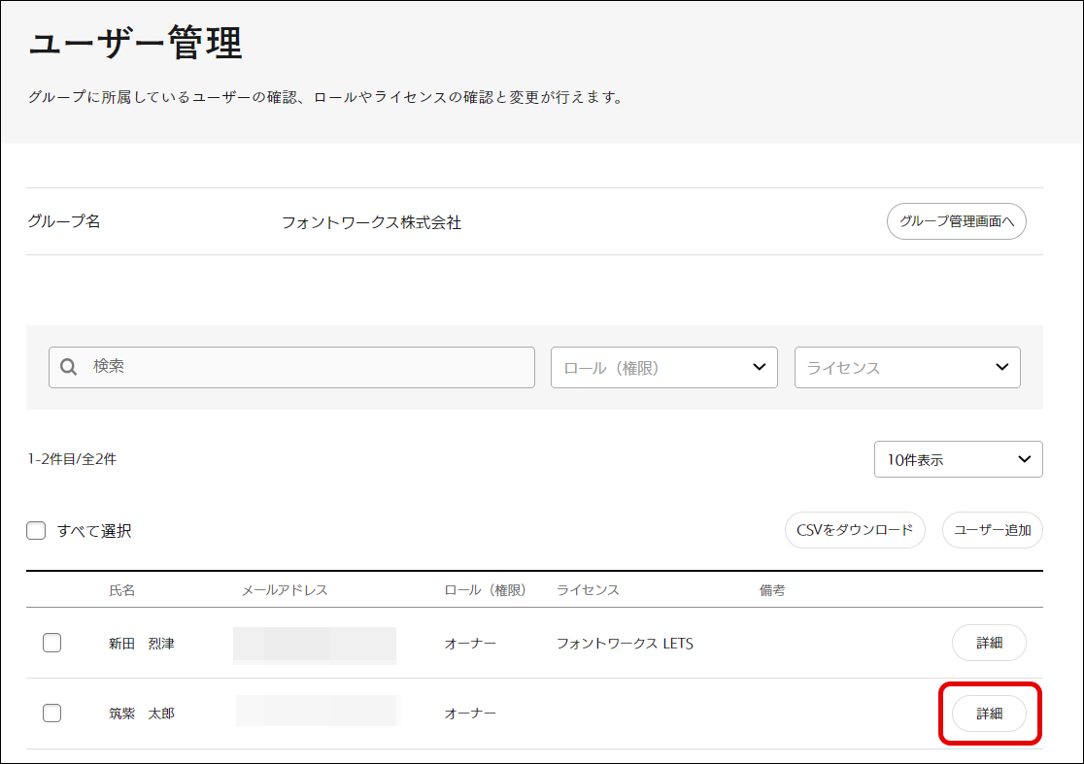Open 詳細 for user 新田 烈津
Viewport: 1084px width, 764px height.
(988, 643)
